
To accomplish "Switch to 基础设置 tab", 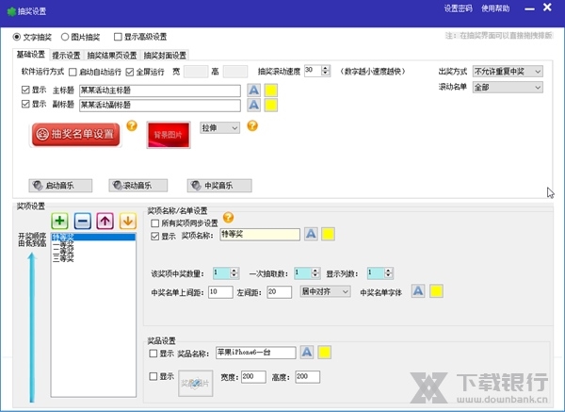I will [31, 55].
